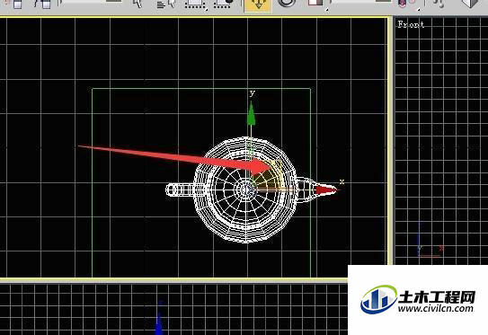The height and width of the screenshot is (335, 488).
Task: Click the Rectangular Selection Region tool
Action: point(195,4)
